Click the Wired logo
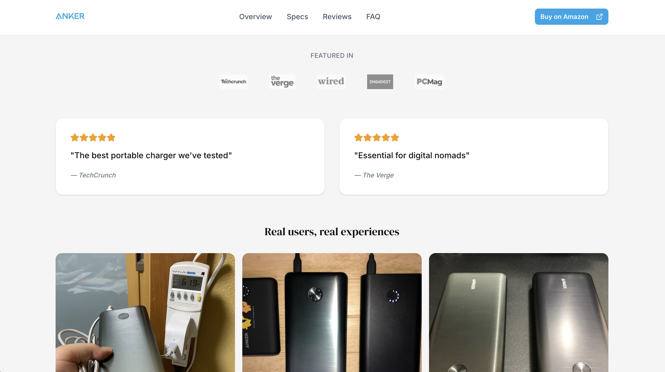This screenshot has width=665, height=372. tap(331, 82)
